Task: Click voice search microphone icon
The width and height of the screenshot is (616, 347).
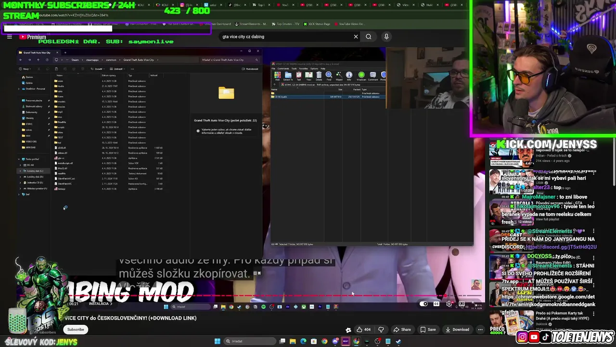Action: (x=386, y=37)
